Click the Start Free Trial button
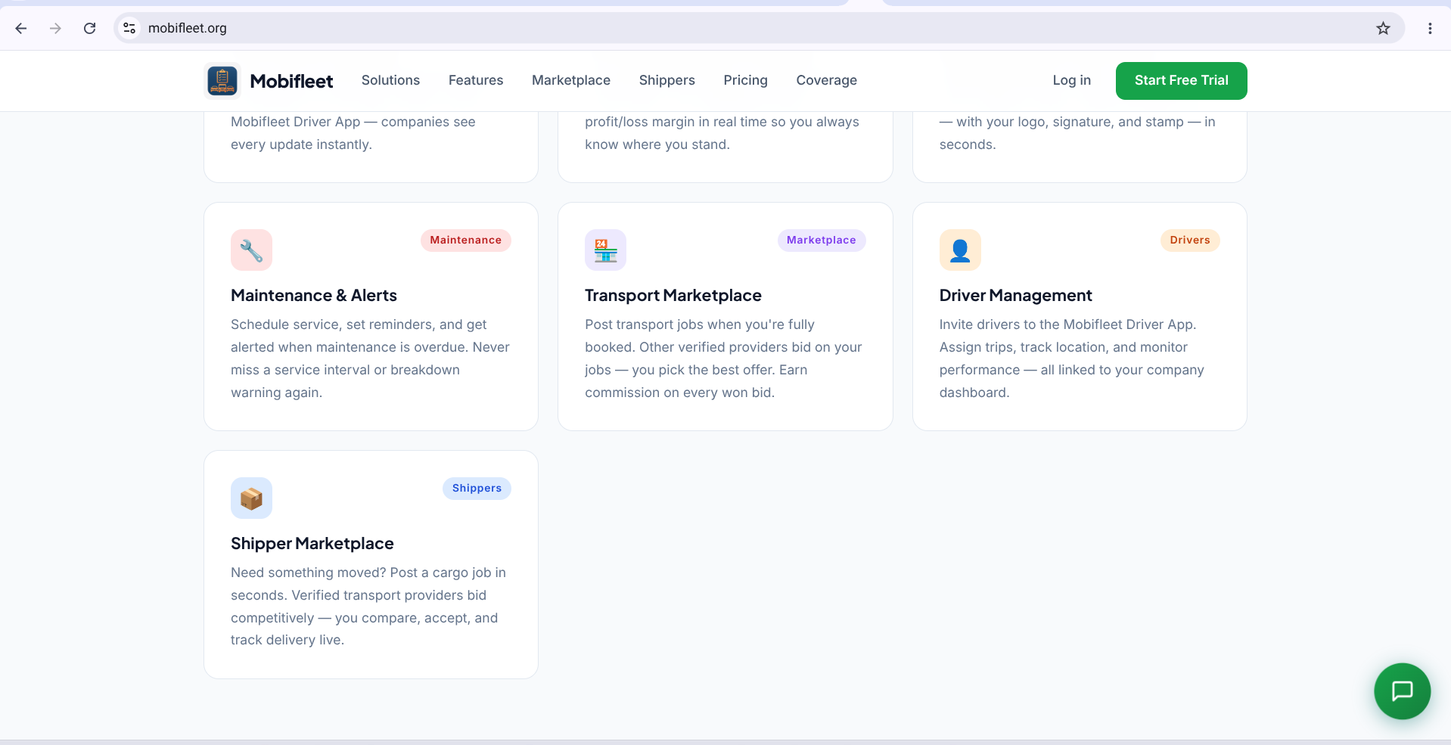The image size is (1451, 745). [x=1181, y=81]
